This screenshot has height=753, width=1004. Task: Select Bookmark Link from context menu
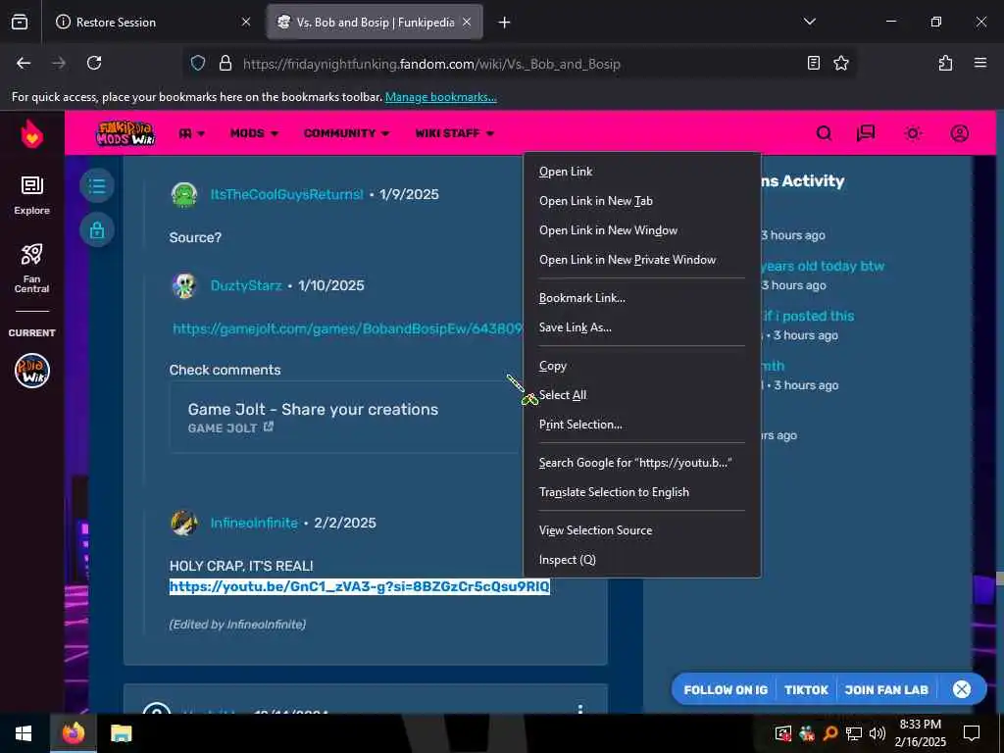click(x=642, y=298)
